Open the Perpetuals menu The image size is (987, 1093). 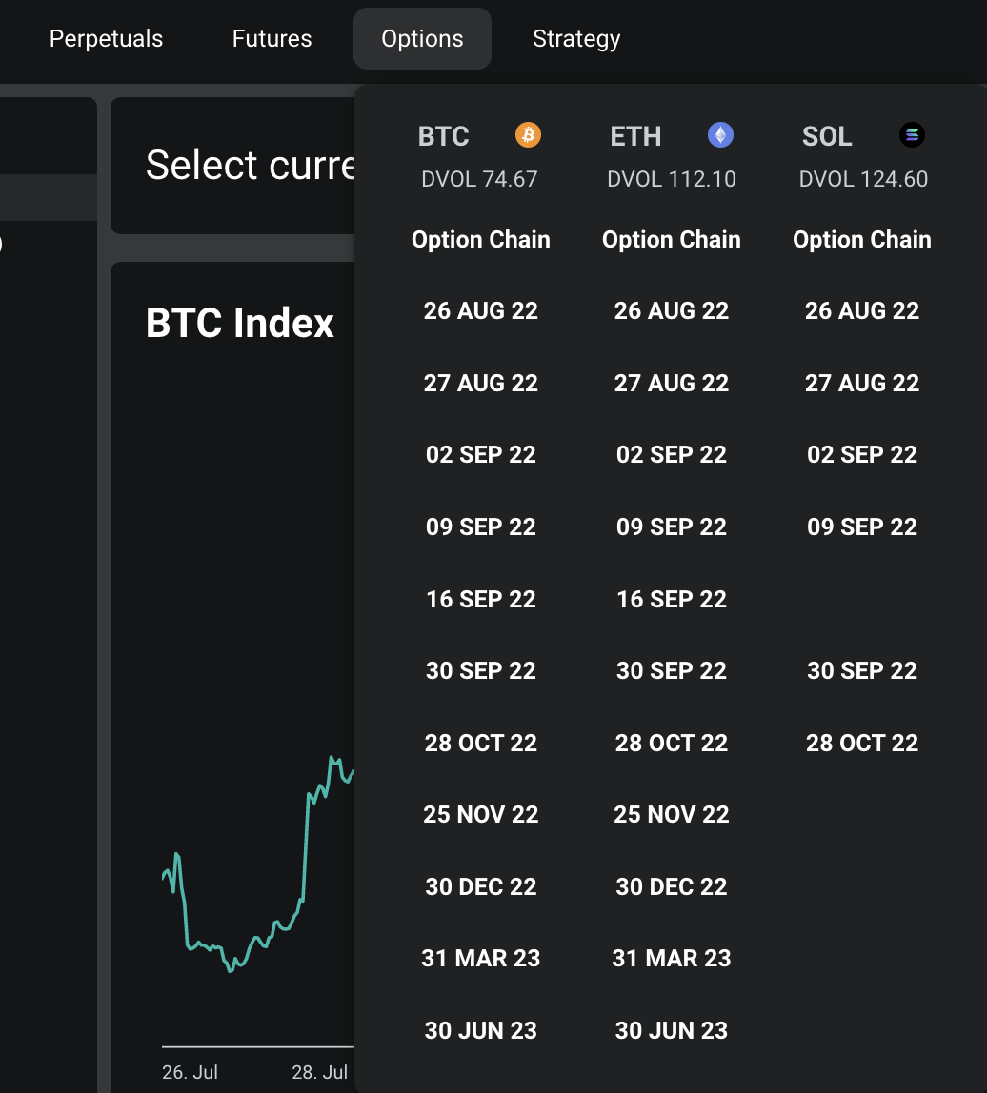pyautogui.click(x=106, y=39)
